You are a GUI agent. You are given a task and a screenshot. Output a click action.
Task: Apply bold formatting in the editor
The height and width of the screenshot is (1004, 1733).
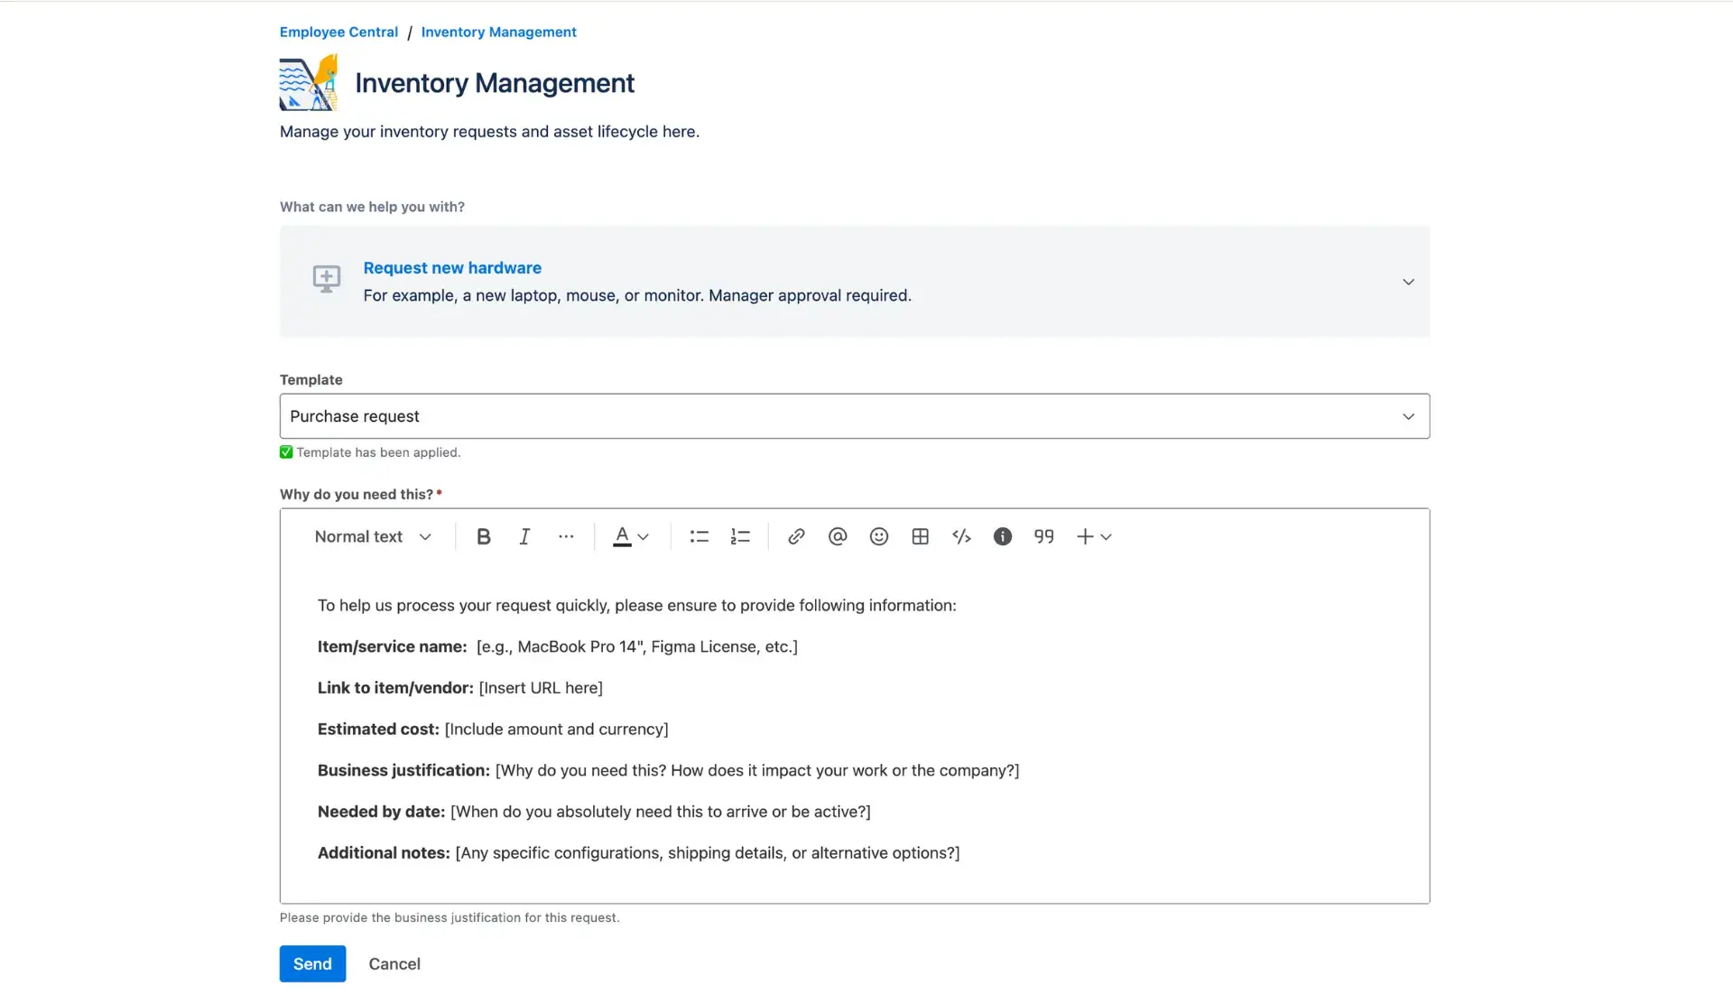click(484, 536)
